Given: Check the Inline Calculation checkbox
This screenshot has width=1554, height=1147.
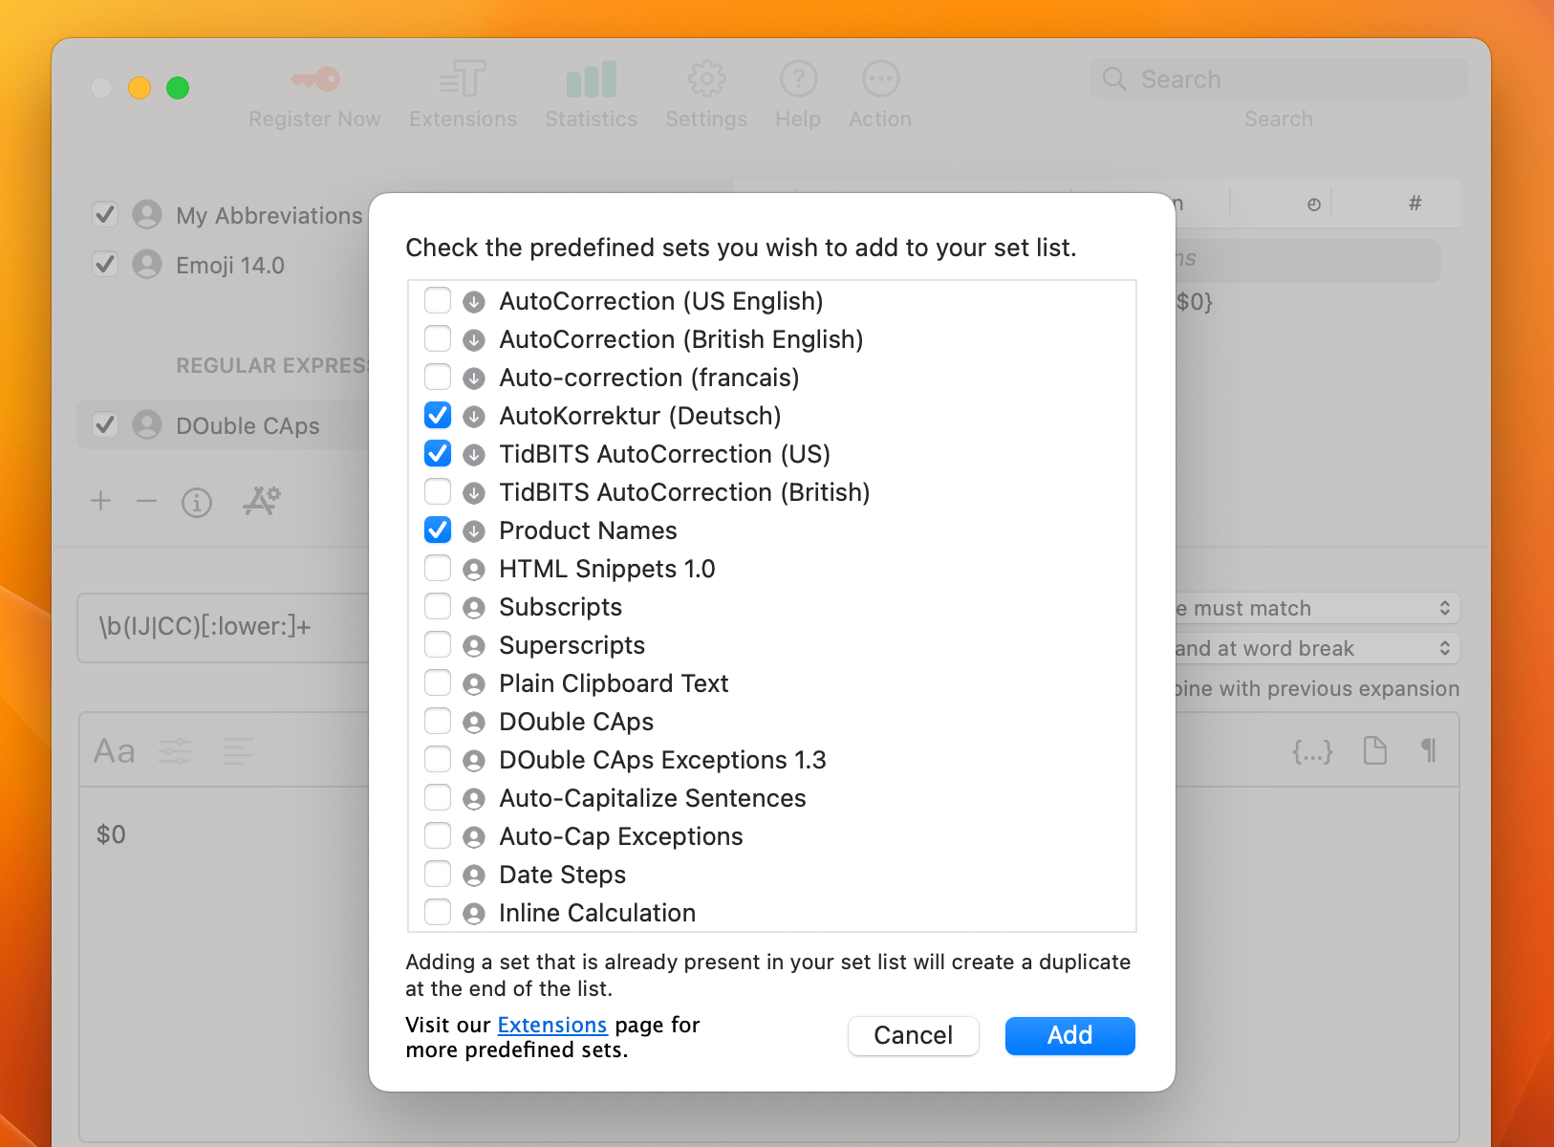Looking at the screenshot, I should pos(438,912).
